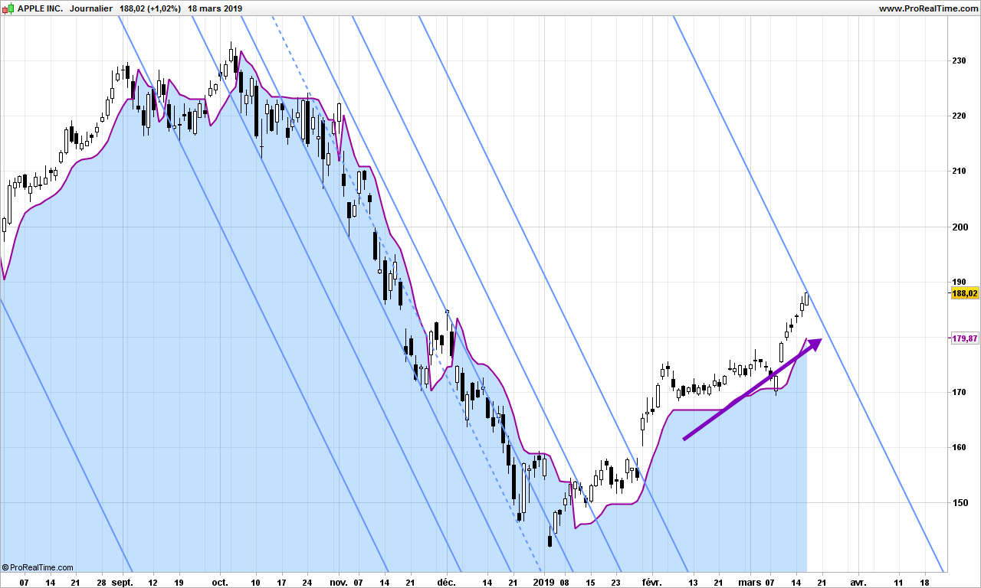Click the candlestick chart icon beside APPLE INC.
The image size is (981, 588).
click(x=8, y=8)
